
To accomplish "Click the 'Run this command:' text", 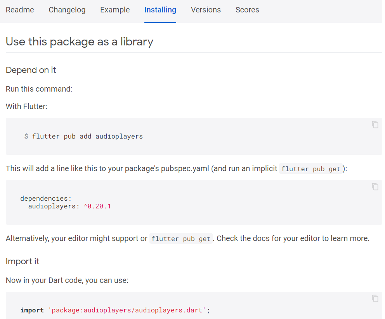I will (39, 89).
